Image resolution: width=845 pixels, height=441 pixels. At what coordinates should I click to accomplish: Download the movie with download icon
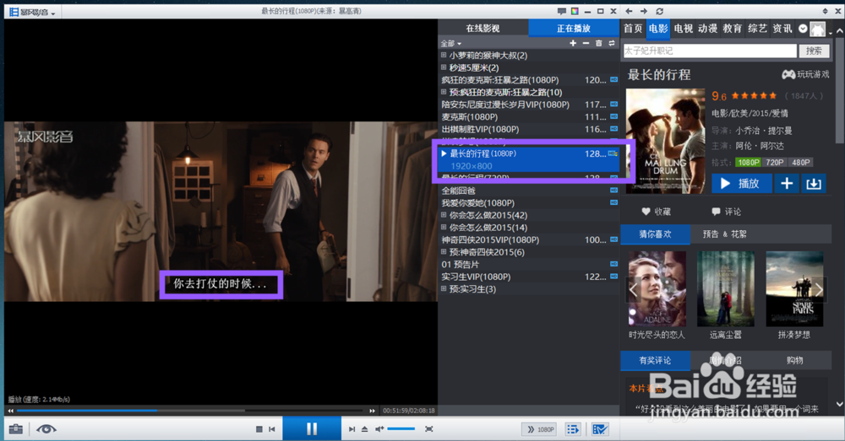(x=813, y=183)
